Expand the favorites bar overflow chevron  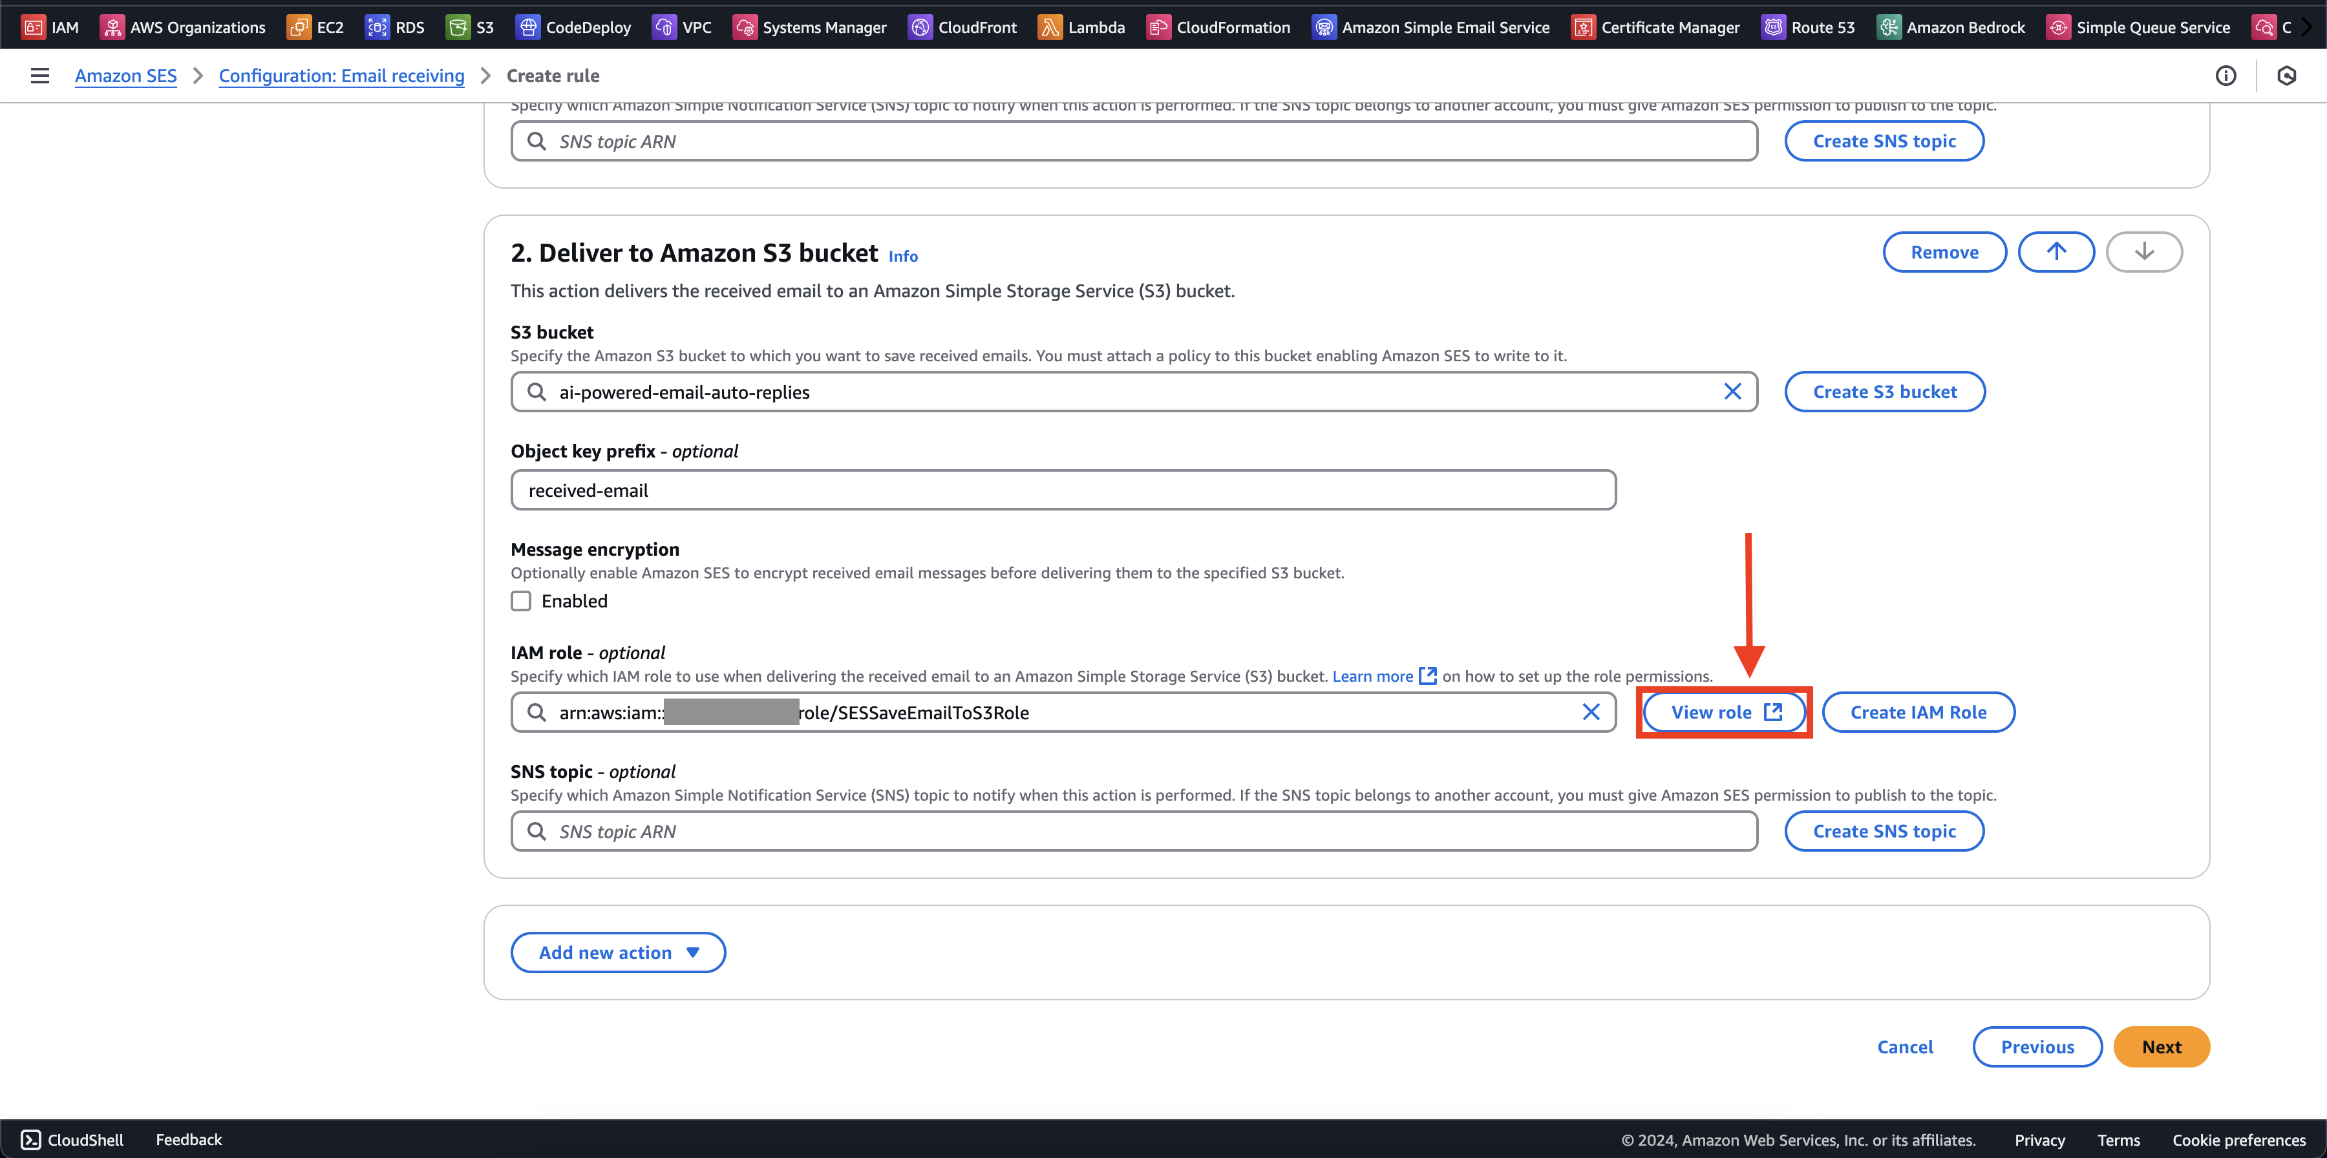point(2306,27)
